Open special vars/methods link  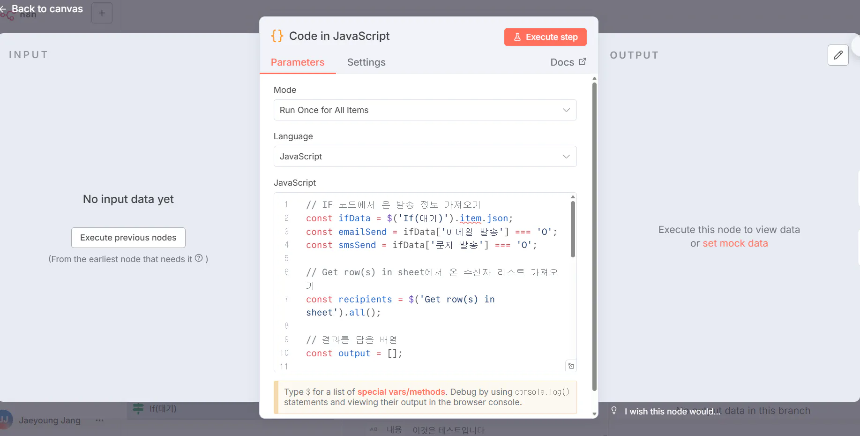coord(401,392)
